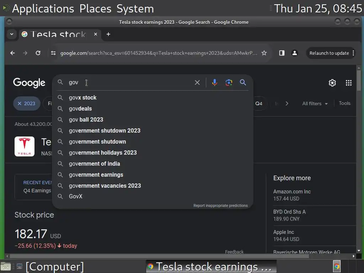The height and width of the screenshot is (273, 364).
Task: Open the Chrome profile icon
Action: tap(295, 53)
